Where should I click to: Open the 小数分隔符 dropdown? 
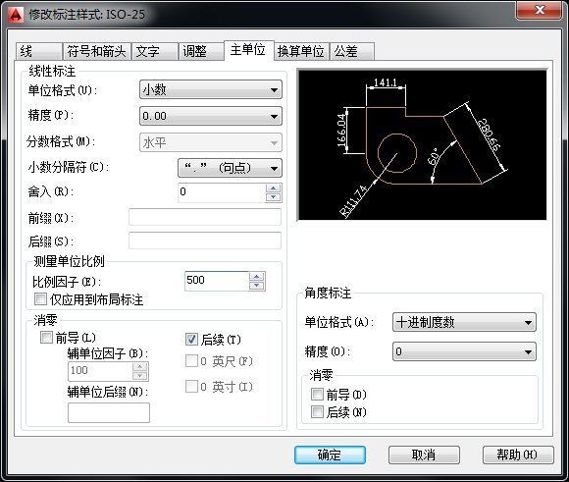point(230,168)
